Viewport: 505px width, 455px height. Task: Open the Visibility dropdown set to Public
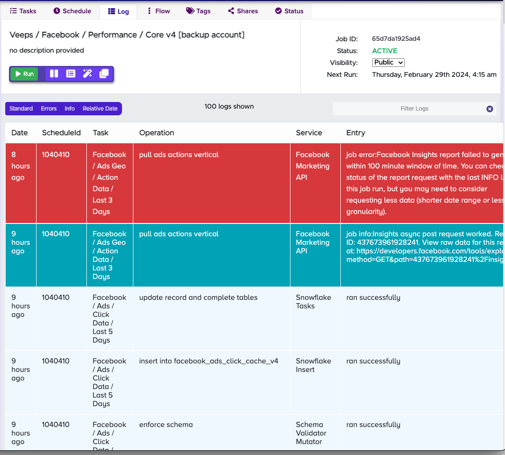[388, 63]
